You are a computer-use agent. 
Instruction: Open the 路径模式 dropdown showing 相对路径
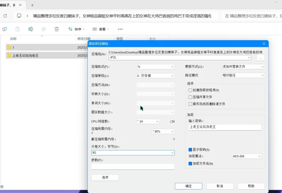coord(243,75)
